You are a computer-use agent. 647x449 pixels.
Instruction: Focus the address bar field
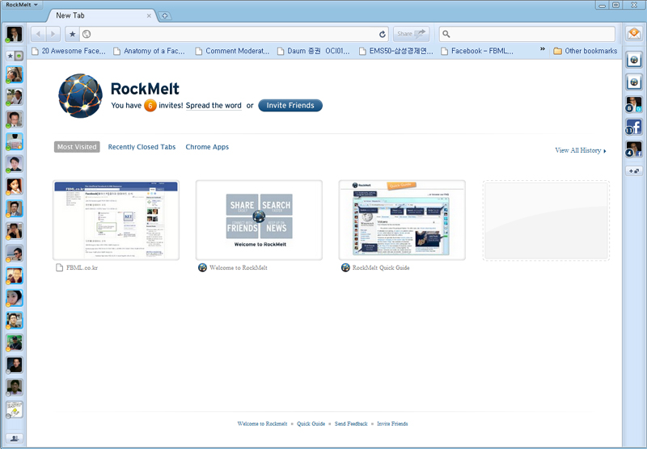click(x=234, y=34)
